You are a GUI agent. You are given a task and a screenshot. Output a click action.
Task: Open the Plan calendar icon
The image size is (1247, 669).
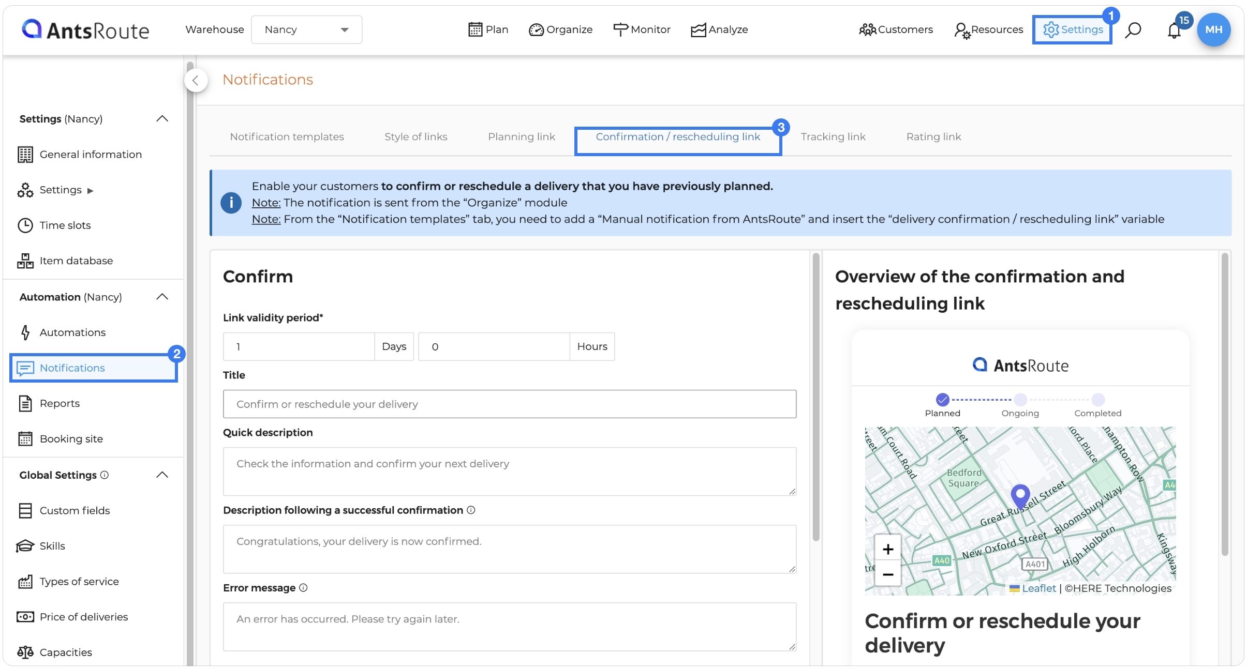[x=475, y=29]
